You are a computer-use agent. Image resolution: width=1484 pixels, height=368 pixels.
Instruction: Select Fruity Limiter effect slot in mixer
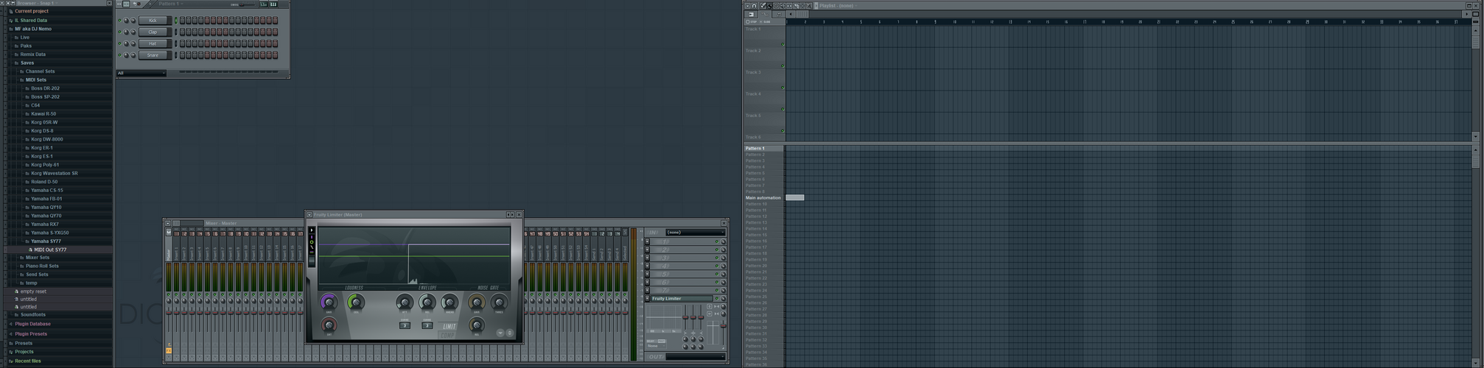click(x=682, y=299)
